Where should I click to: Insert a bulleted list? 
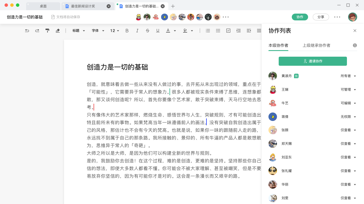pyautogui.click(x=218, y=31)
